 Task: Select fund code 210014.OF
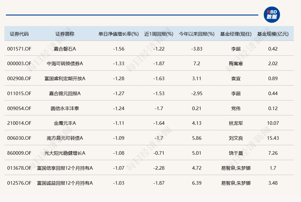click(x=19, y=123)
